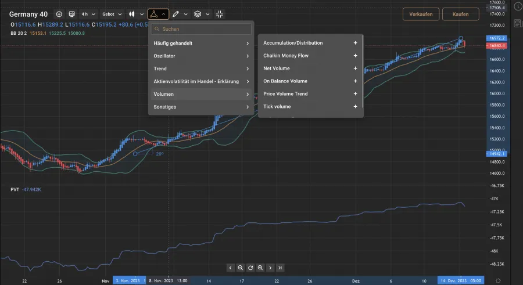Select the pencil drawing tool icon
The height and width of the screenshot is (285, 523).
[175, 14]
